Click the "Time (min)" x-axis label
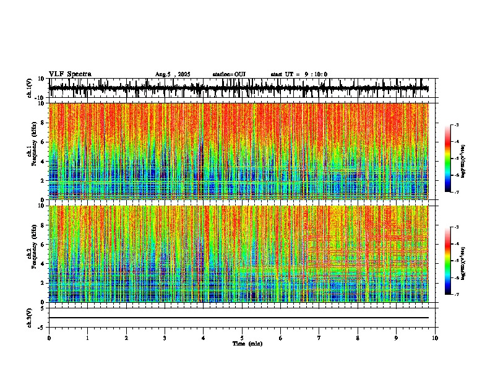Image resolution: width=490 pixels, height=379 pixels. (247, 344)
